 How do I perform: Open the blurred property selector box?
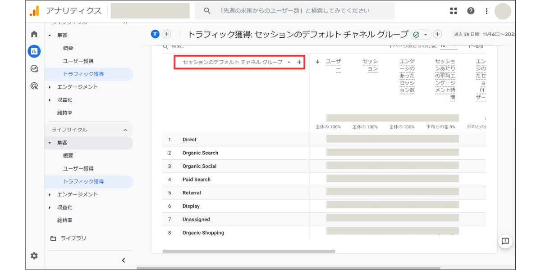(x=150, y=11)
